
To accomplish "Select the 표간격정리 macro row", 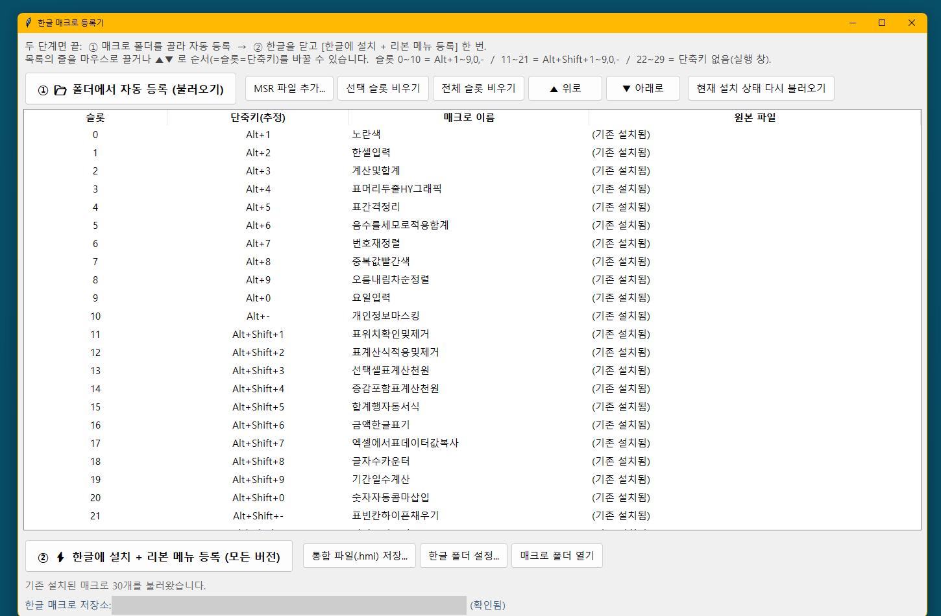I will (472, 207).
